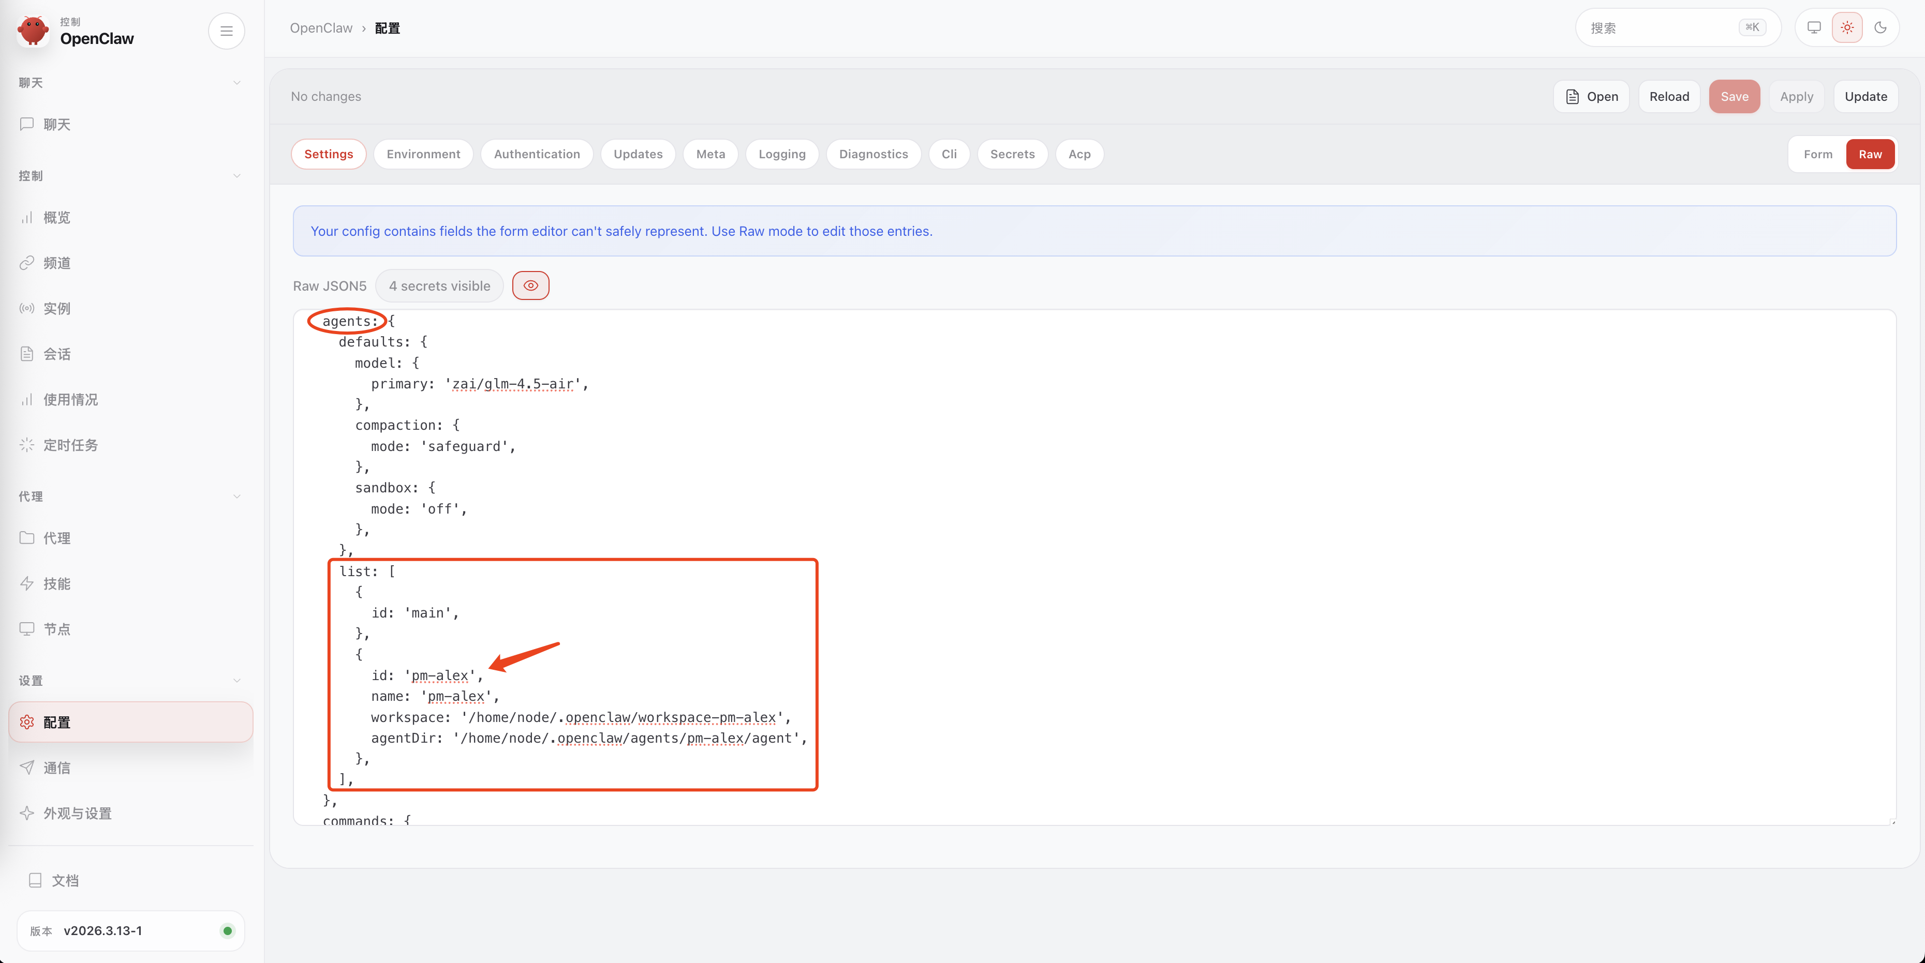Collapse the 控制 sidebar section
This screenshot has width=1925, height=963.
[237, 175]
